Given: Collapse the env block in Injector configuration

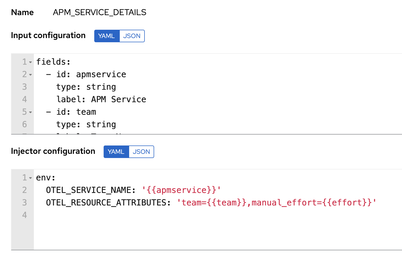Looking at the screenshot, I should (30, 178).
